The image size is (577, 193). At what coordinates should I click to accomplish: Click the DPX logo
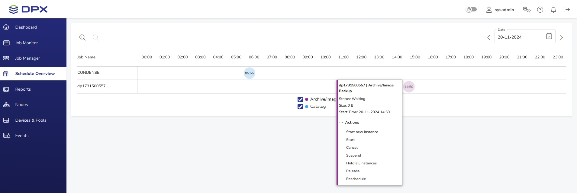(28, 9)
